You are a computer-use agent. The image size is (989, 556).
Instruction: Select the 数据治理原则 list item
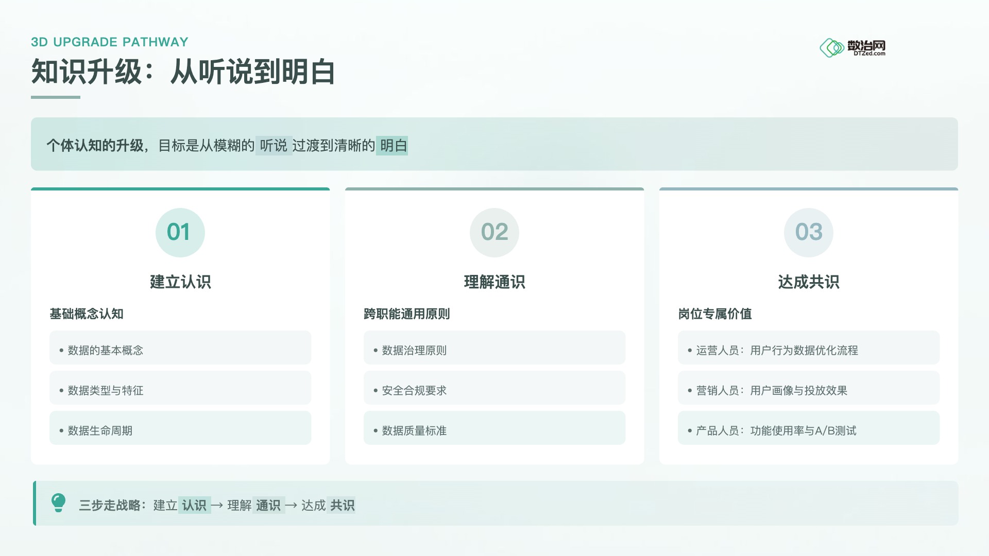click(x=494, y=350)
